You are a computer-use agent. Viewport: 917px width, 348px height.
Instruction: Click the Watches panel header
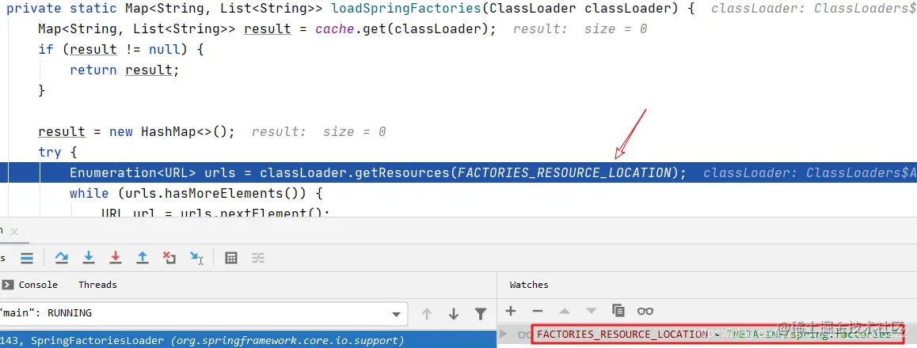tap(529, 285)
